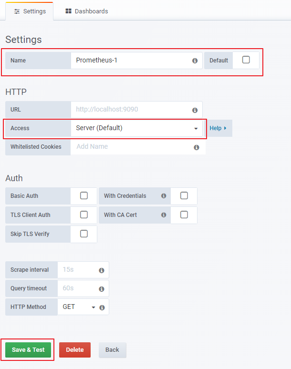Switch to the Dashboards tab
The width and height of the screenshot is (291, 369).
click(86, 11)
